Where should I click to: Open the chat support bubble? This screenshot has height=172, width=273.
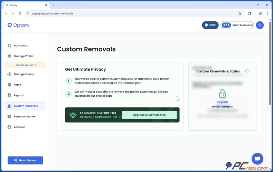pos(257,159)
